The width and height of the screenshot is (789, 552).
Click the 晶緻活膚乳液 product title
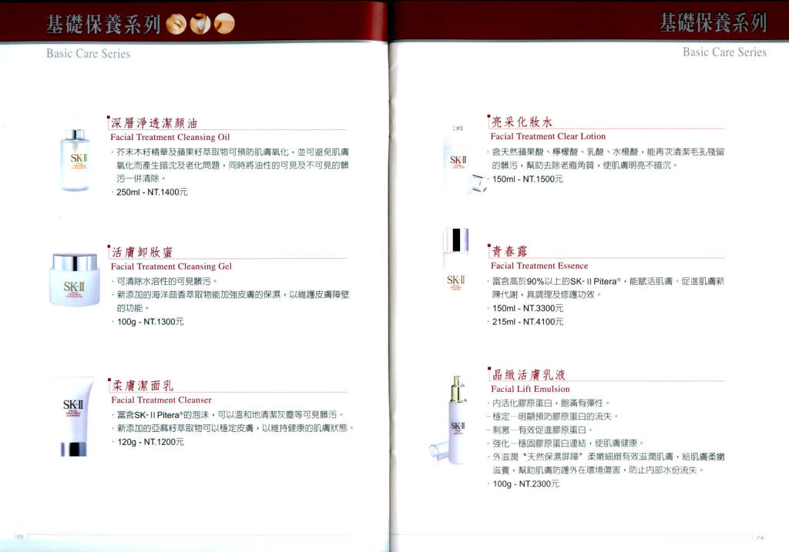coord(529,374)
